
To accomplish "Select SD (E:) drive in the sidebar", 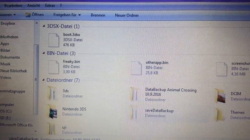I will tap(5, 118).
